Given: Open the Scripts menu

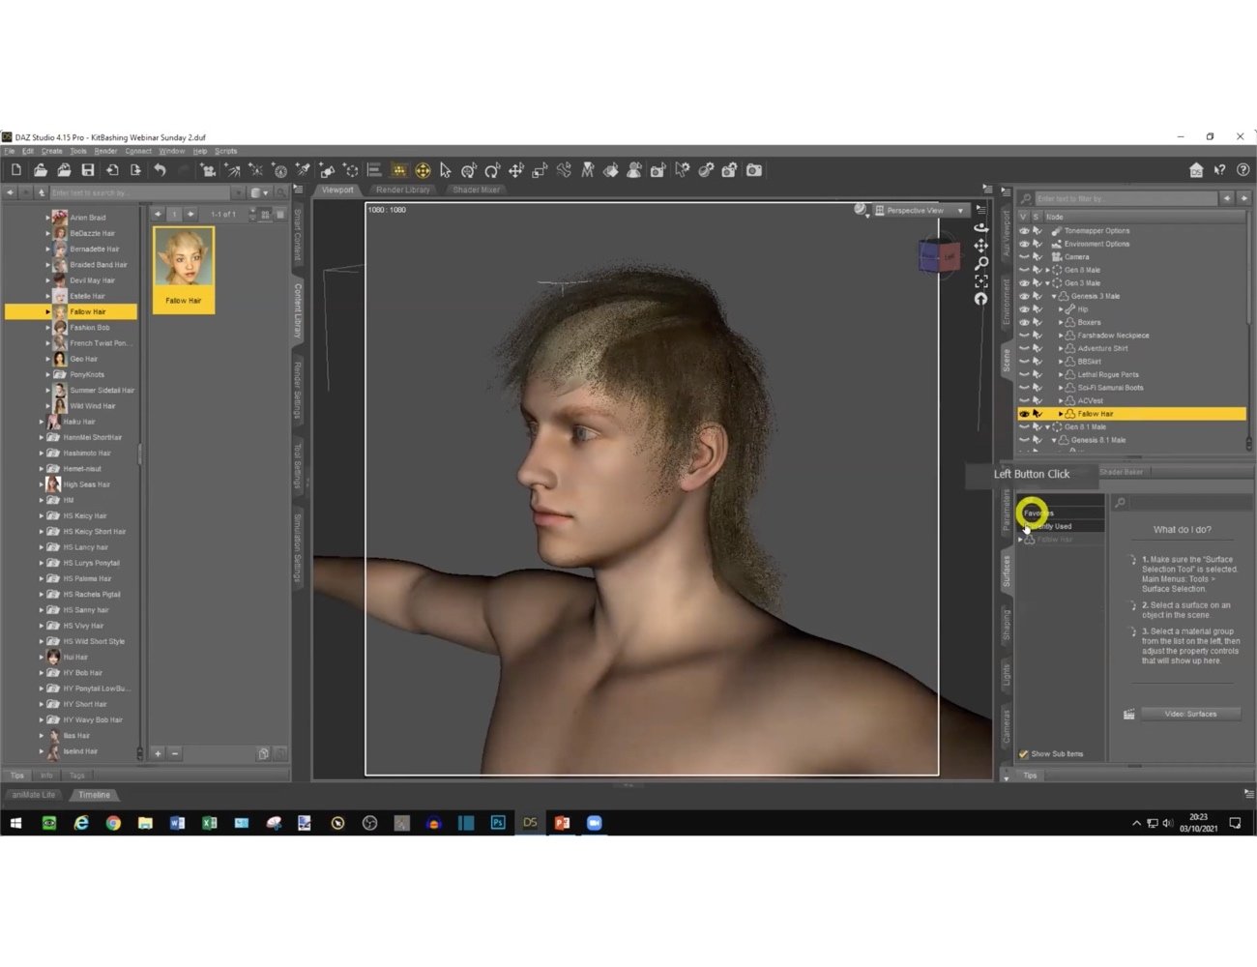Looking at the screenshot, I should [x=226, y=151].
